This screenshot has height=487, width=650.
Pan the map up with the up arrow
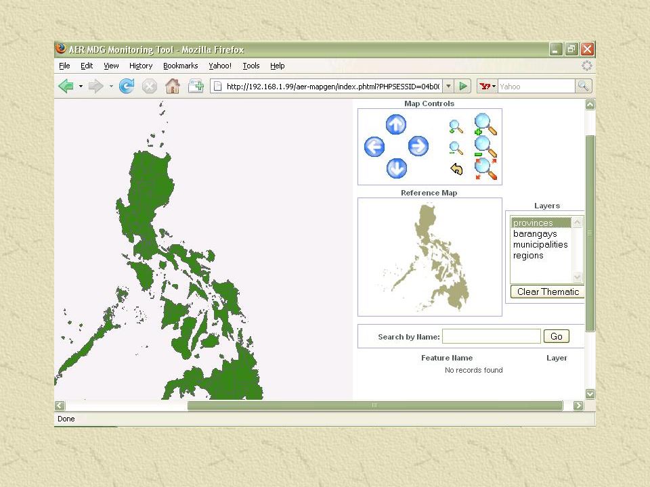396,124
